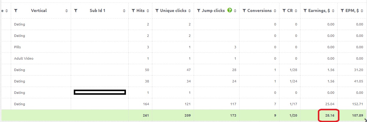
Task: Click the Conversions column filter icon
Action: point(244,10)
